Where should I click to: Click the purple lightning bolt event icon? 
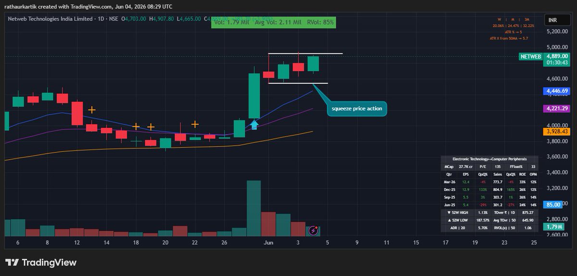pyautogui.click(x=314, y=230)
